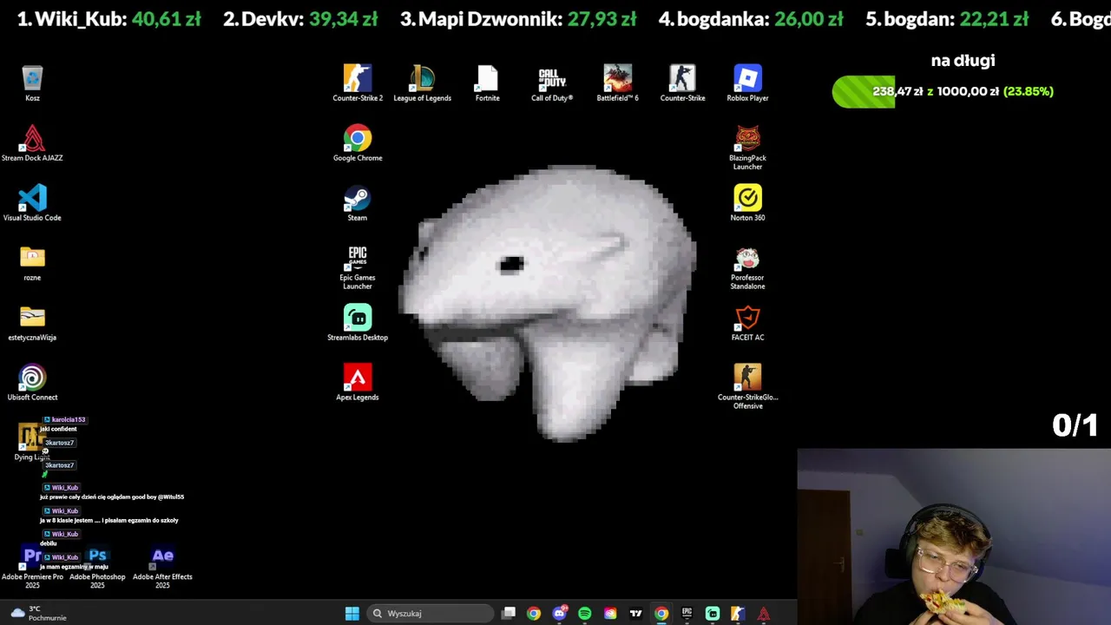Viewport: 1111px width, 625px height.
Task: Open Spotify from the taskbar
Action: [585, 614]
